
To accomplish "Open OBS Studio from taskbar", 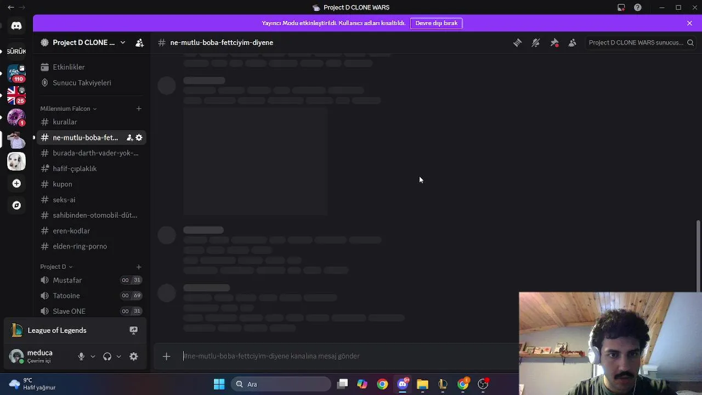I will 483,384.
